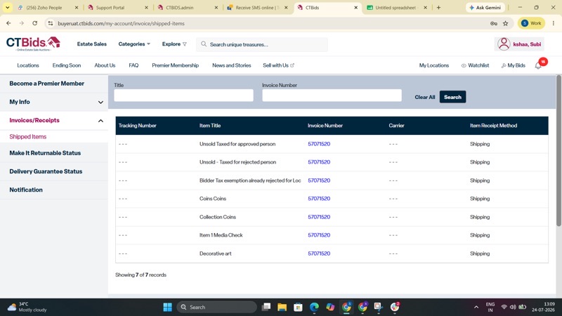Click the page vertical scrollbar
The image size is (562, 316).
[558, 150]
